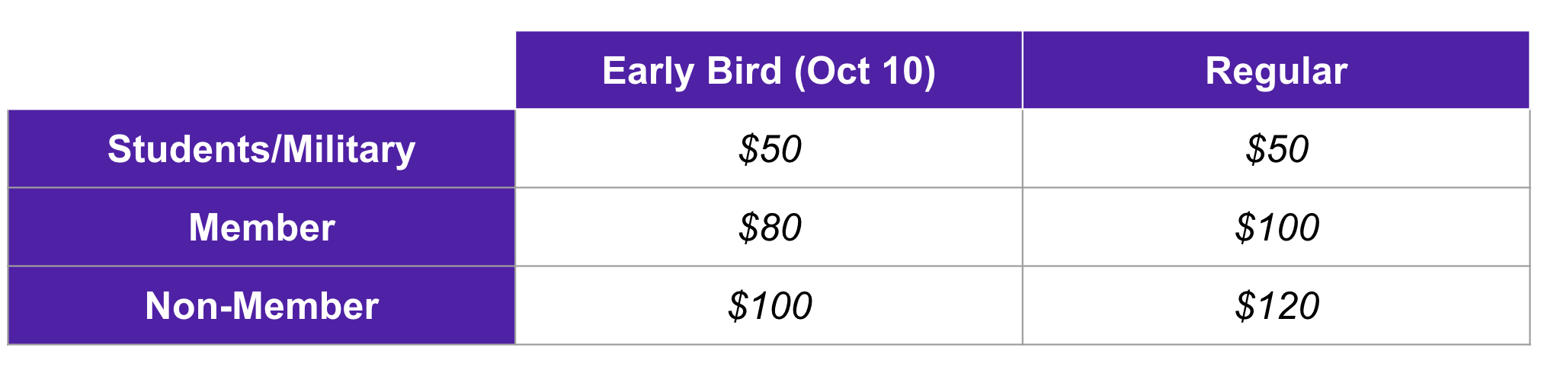Select the Regular column header
1541x376 pixels.
[x=1276, y=71]
